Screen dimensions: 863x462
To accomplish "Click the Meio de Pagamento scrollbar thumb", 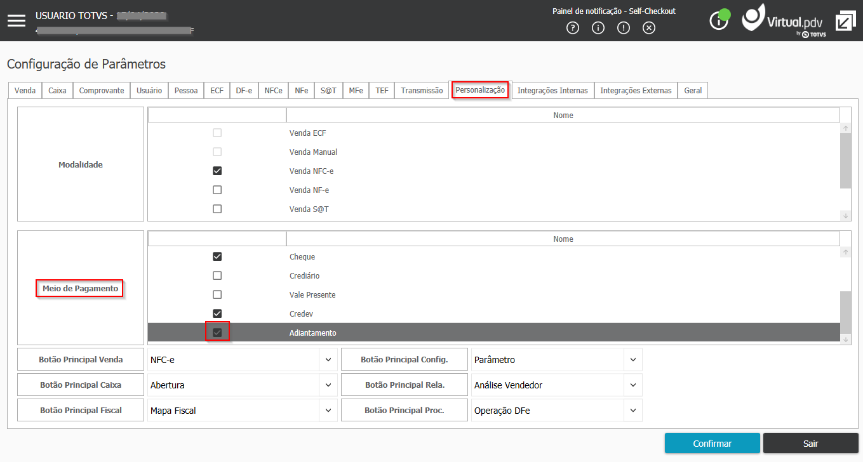I will (x=845, y=312).
